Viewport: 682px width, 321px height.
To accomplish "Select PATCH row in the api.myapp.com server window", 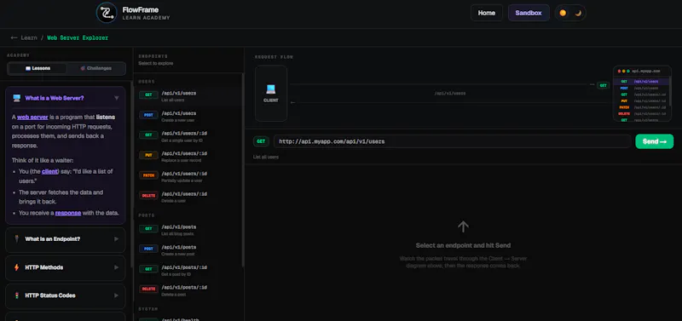I will click(x=642, y=107).
